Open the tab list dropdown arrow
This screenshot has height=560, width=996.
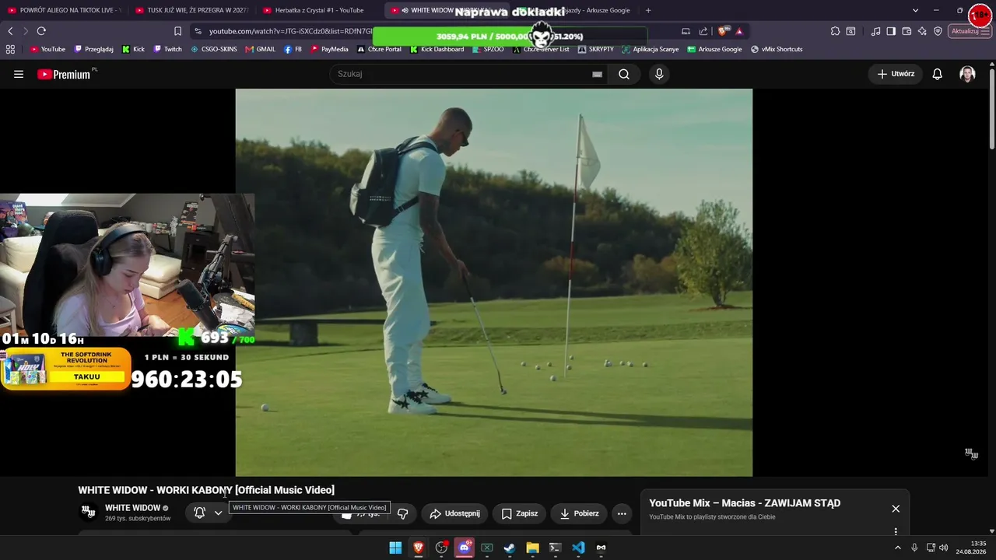point(915,10)
